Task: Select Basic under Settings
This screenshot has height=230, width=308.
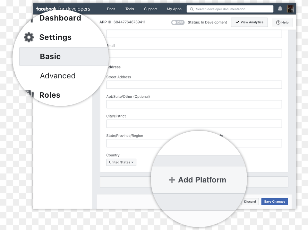Action: pos(50,56)
